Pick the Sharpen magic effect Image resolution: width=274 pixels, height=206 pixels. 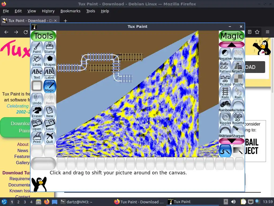238,132
